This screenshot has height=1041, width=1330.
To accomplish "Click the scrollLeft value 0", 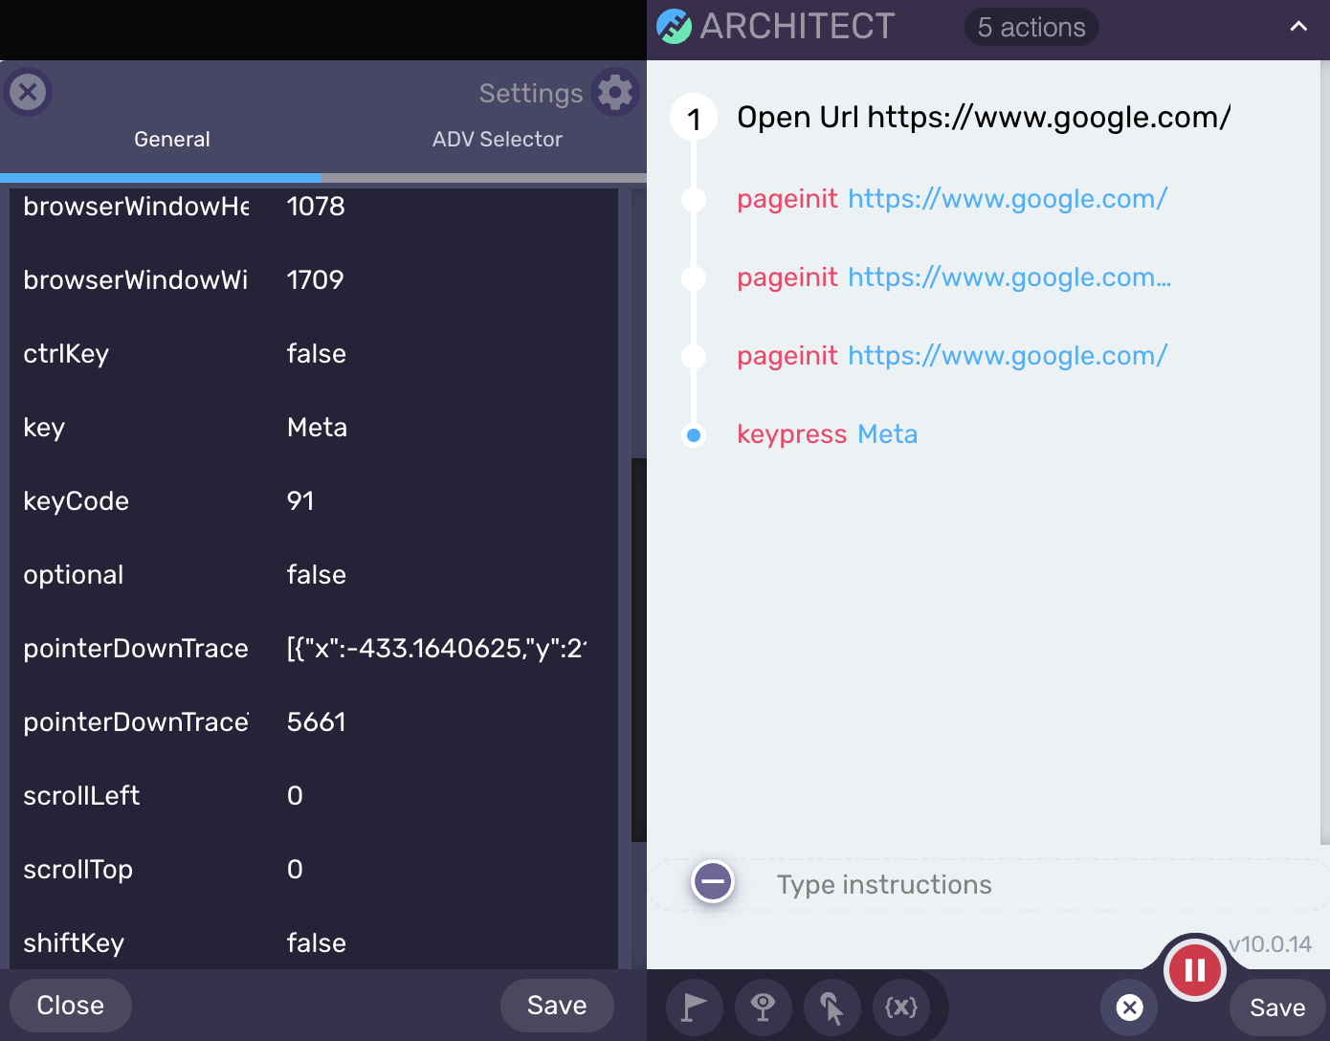I will (295, 796).
